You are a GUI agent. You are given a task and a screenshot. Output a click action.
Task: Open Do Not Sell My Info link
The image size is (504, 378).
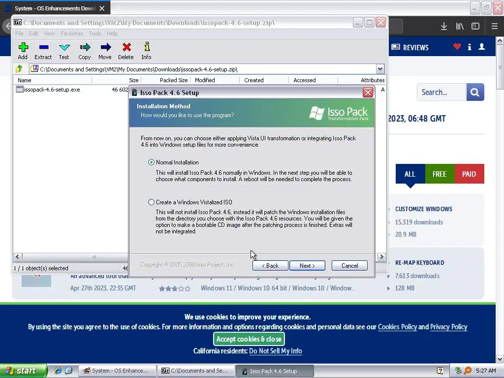(x=276, y=351)
